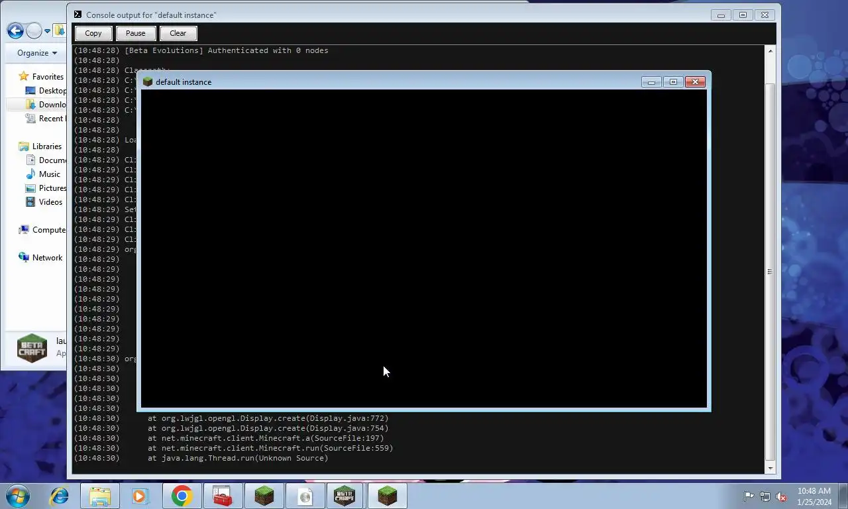Switch to last grass block taskbar icon
The width and height of the screenshot is (848, 509).
point(387,496)
